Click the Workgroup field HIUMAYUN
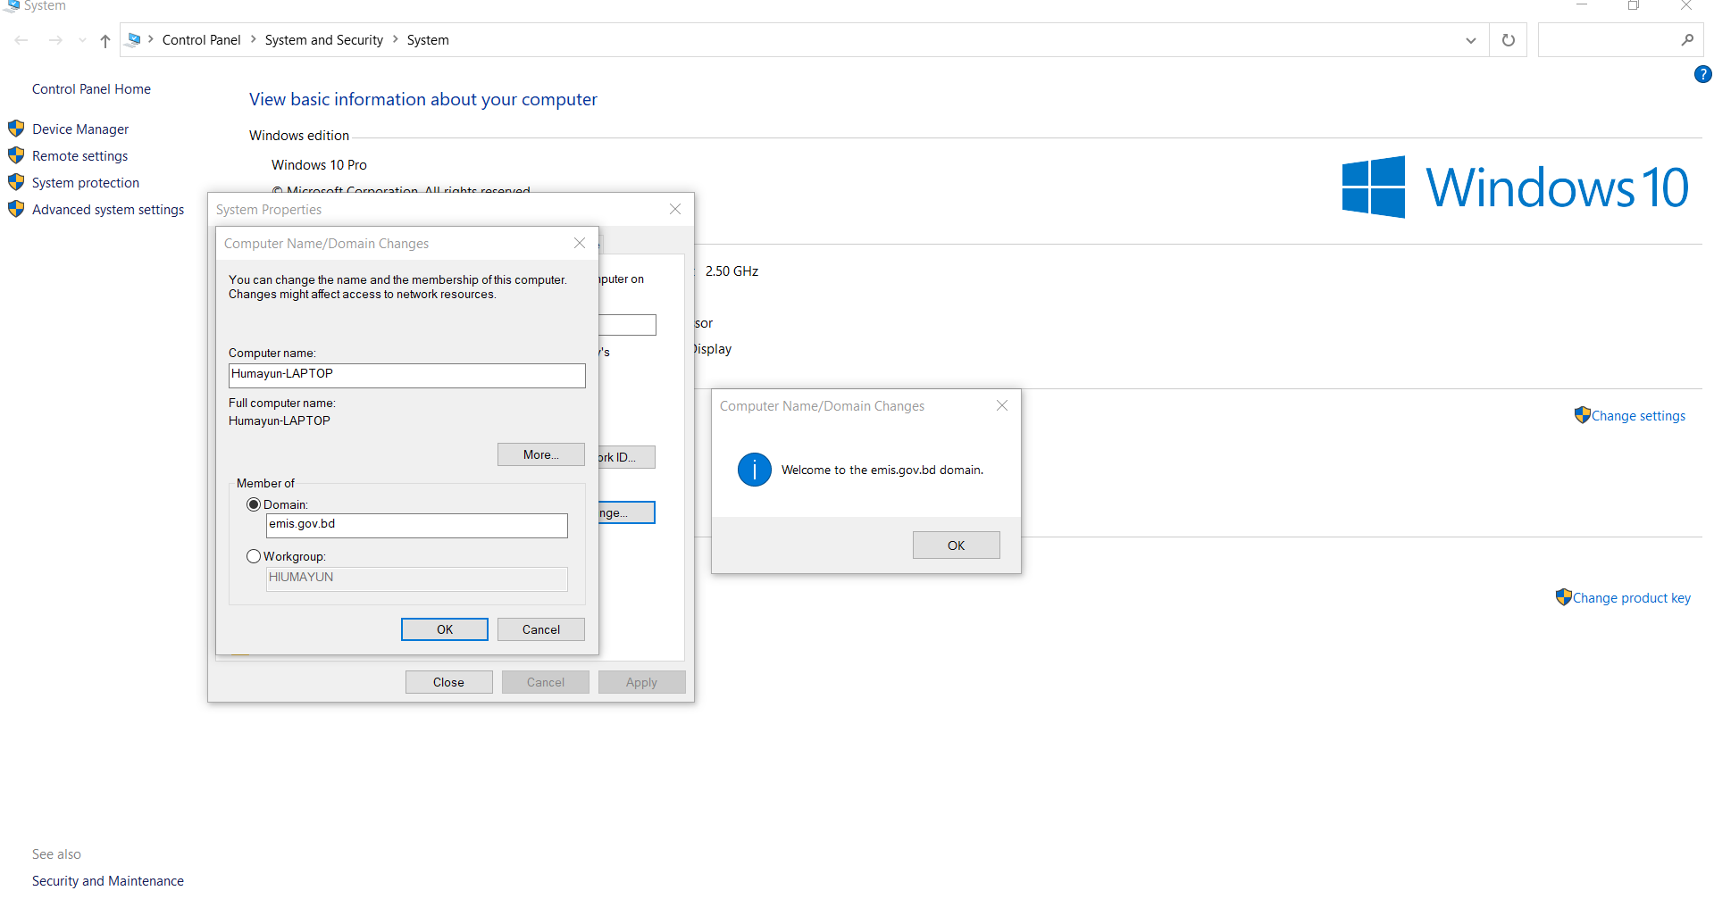The image size is (1714, 899). point(417,579)
